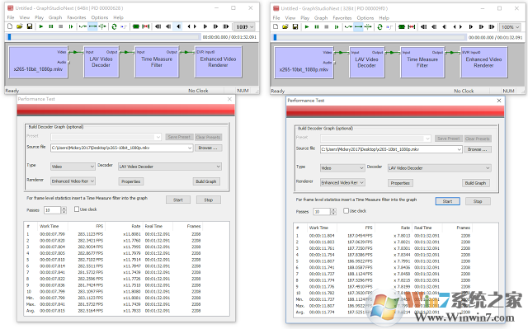Click seek bar in 32bit window
The width and height of the screenshot is (528, 329).
click(x=370, y=37)
